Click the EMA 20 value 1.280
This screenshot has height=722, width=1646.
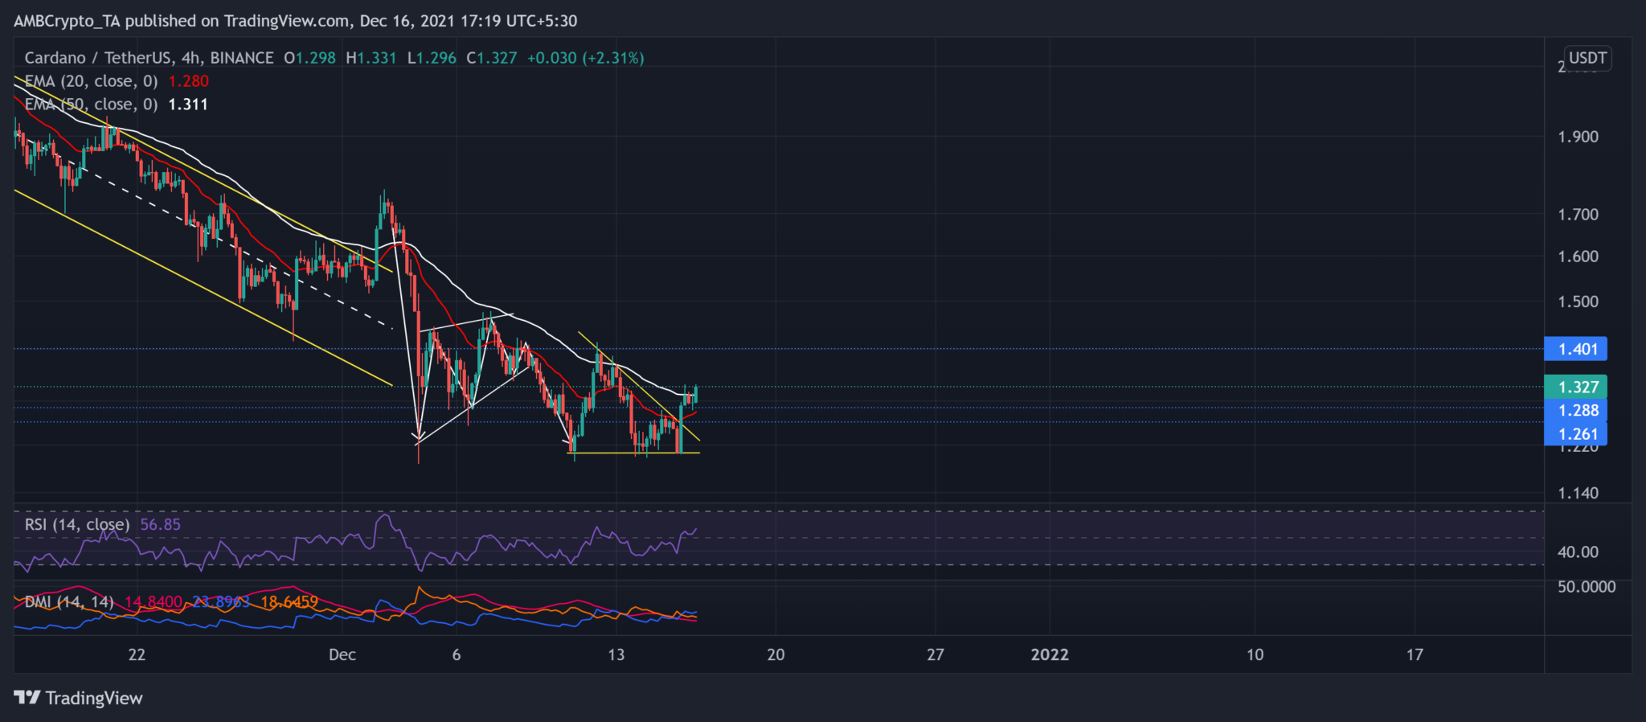pos(189,81)
